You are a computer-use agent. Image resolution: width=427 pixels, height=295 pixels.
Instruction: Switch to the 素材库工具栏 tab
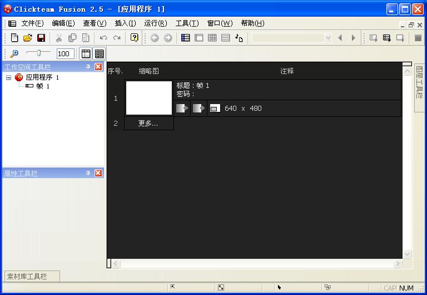pos(32,277)
